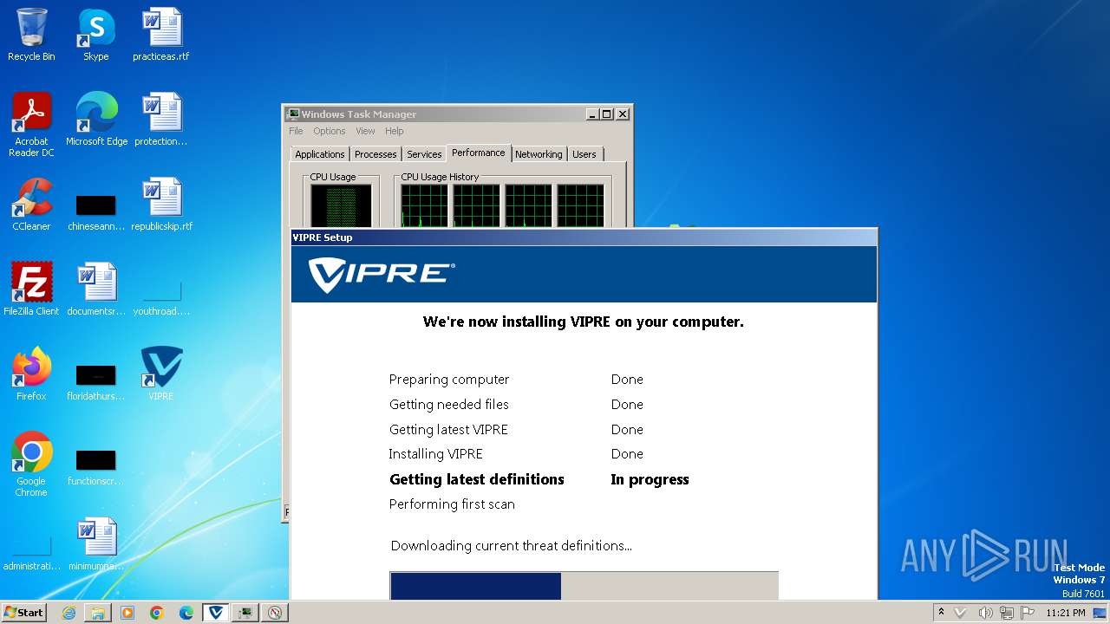Launch Windows Media Player from taskbar
Image resolution: width=1110 pixels, height=624 pixels.
(x=127, y=613)
